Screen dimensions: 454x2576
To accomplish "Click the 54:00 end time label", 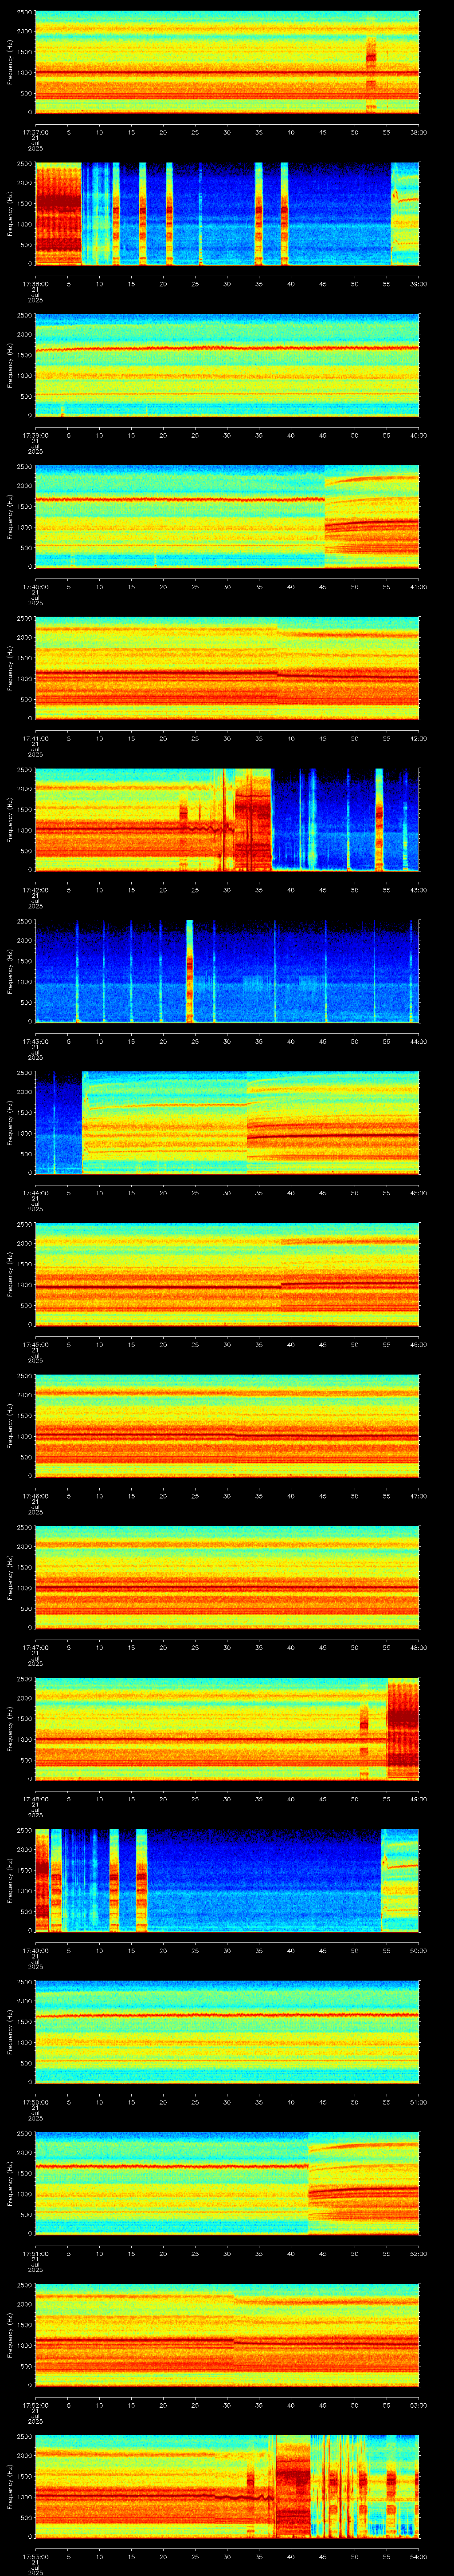I will point(419,2557).
